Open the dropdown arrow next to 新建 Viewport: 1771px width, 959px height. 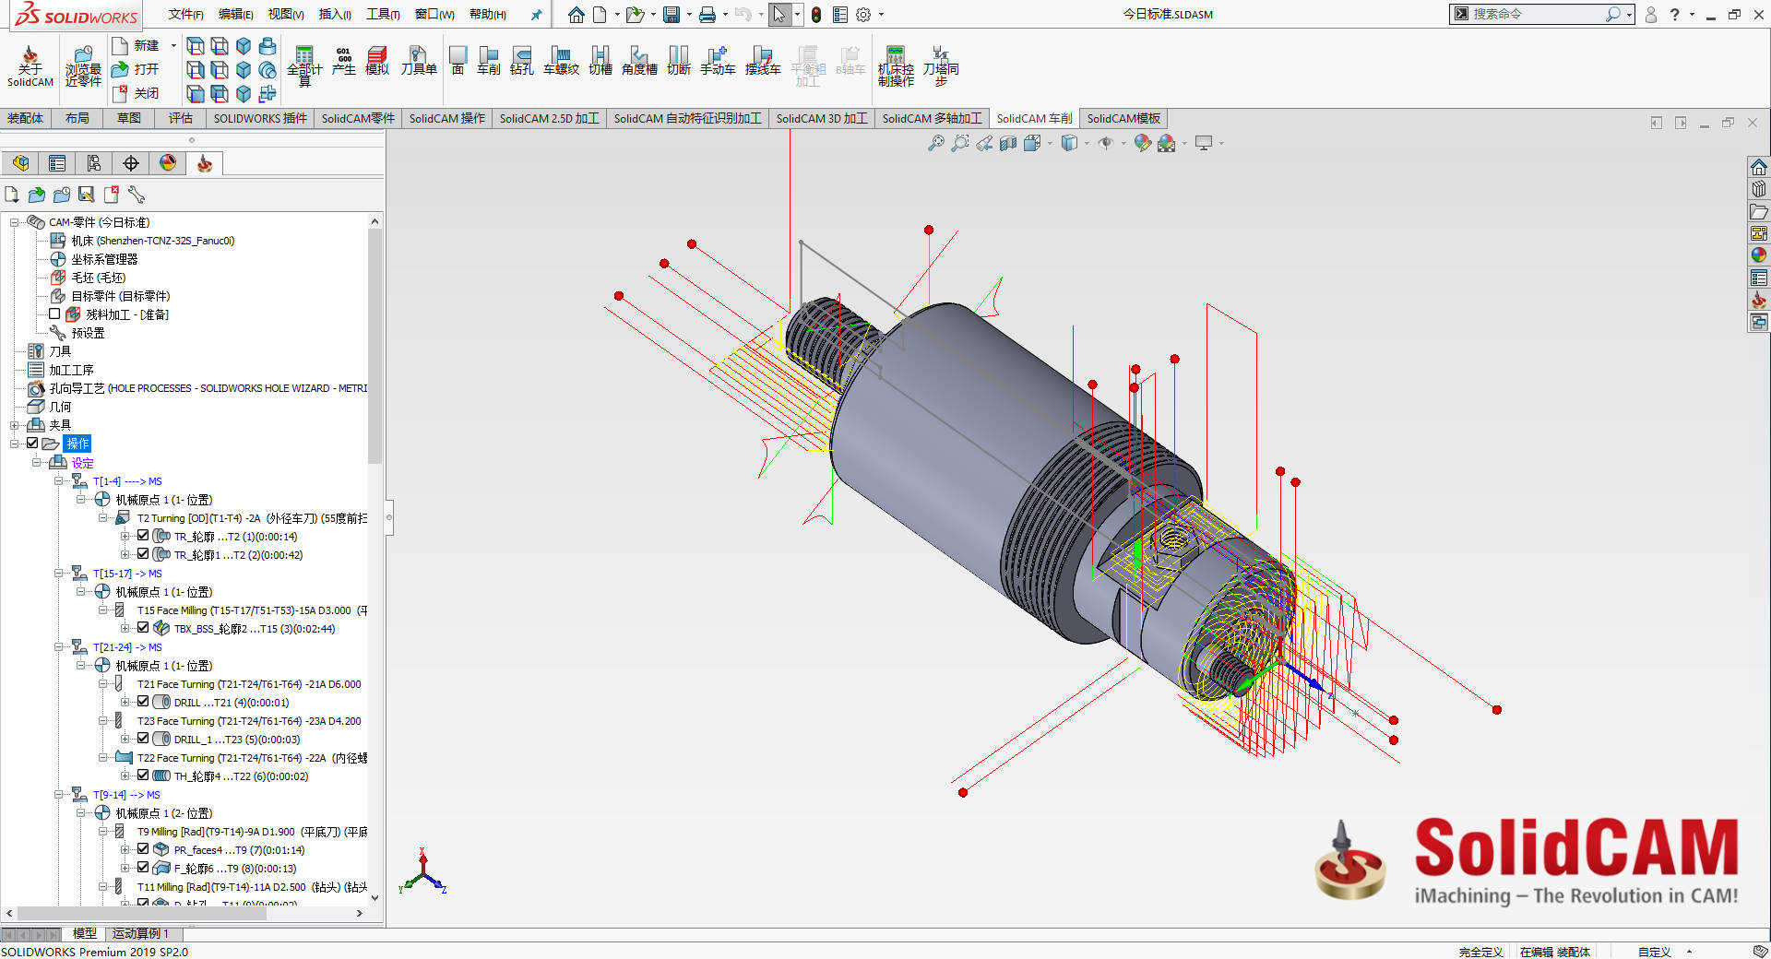(x=173, y=45)
